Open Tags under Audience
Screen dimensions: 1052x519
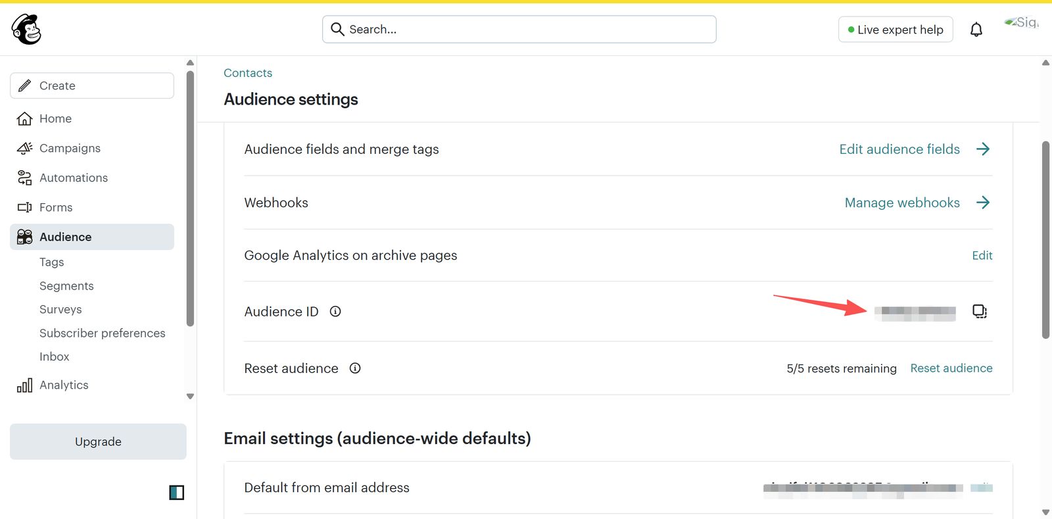tap(52, 262)
